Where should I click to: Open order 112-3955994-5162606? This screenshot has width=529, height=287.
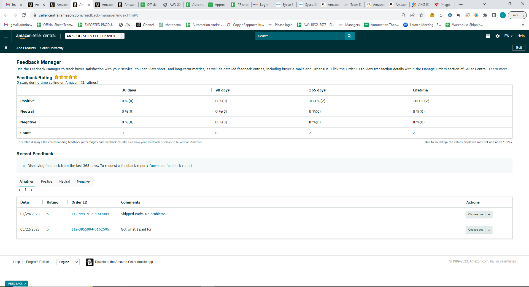pos(90,229)
